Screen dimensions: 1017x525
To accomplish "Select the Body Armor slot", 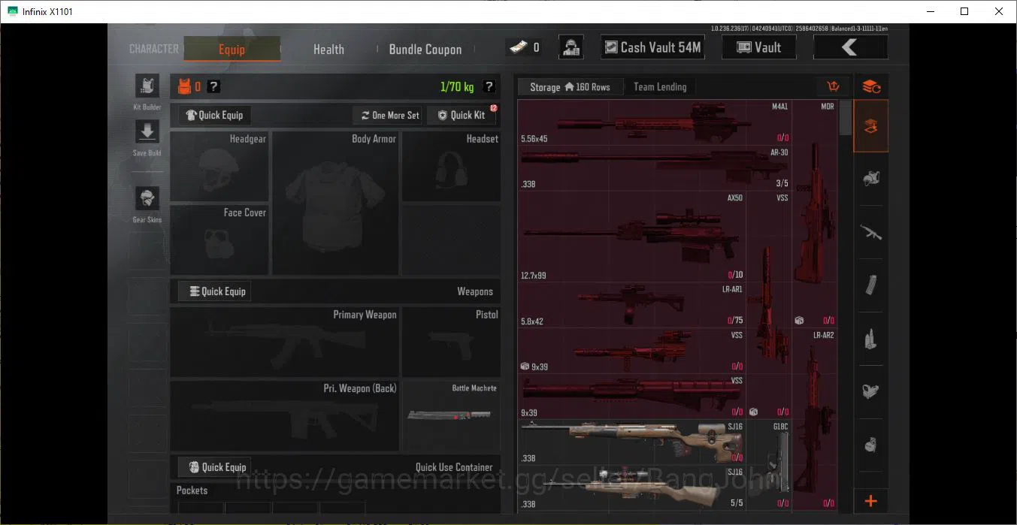I will pyautogui.click(x=335, y=204).
